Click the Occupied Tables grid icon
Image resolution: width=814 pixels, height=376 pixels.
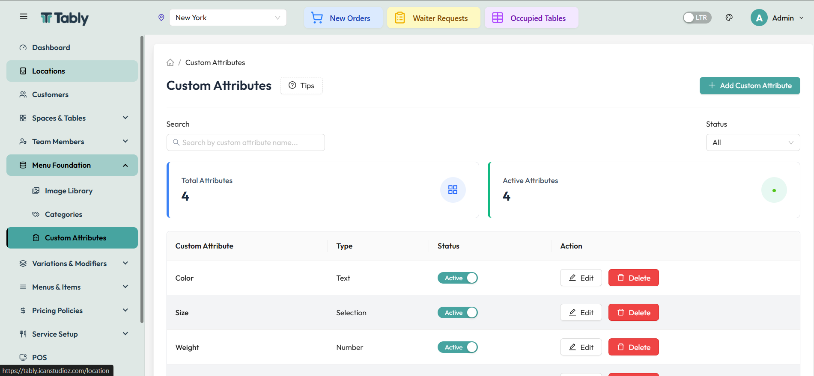point(498,18)
